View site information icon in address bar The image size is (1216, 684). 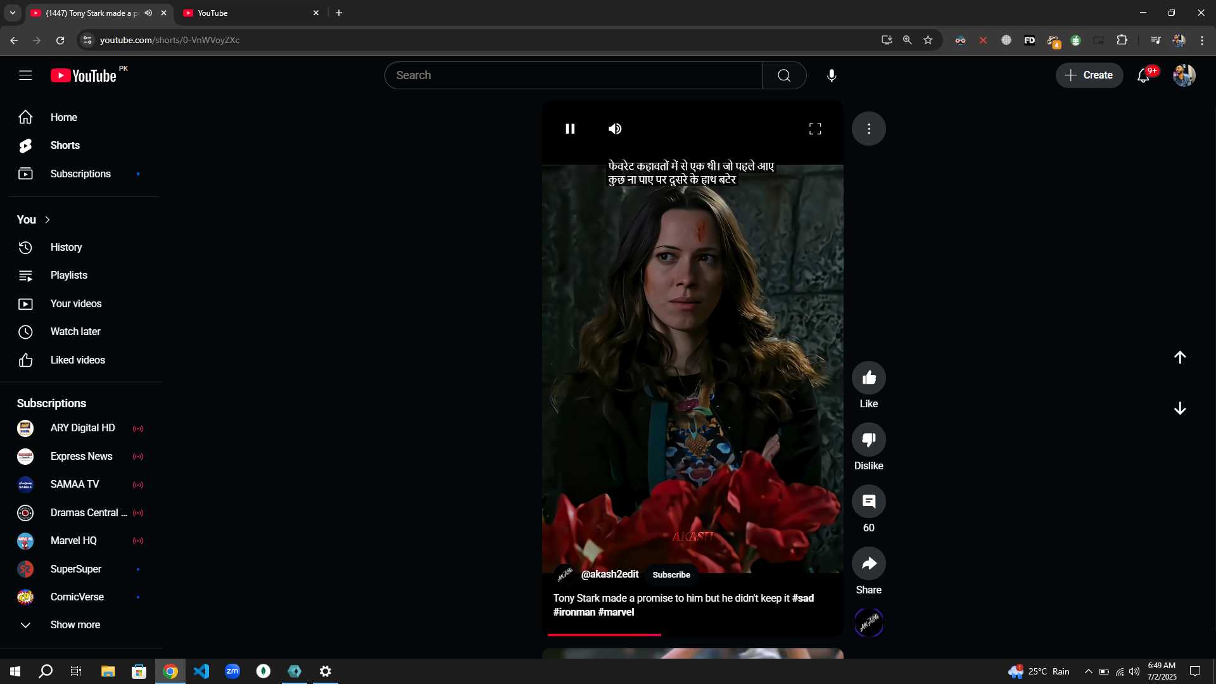tap(87, 40)
